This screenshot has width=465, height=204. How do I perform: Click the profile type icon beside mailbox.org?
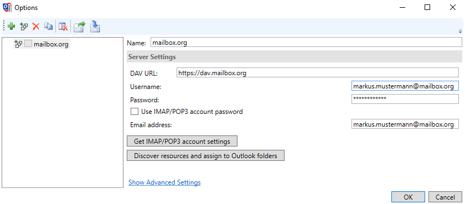point(18,44)
